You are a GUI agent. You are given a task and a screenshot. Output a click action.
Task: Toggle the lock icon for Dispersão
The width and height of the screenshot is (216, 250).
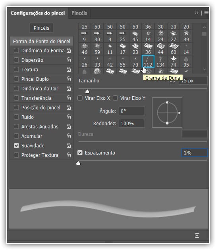point(69,60)
